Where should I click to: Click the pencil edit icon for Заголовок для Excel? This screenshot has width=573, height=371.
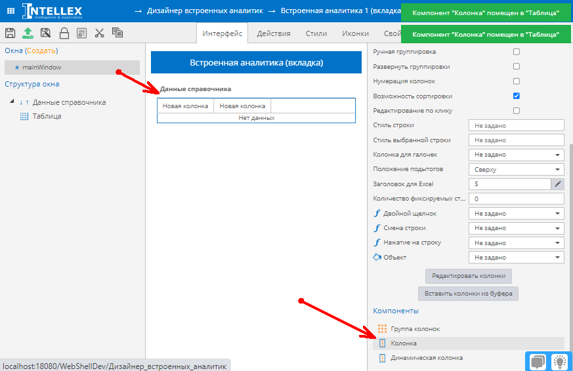point(558,184)
